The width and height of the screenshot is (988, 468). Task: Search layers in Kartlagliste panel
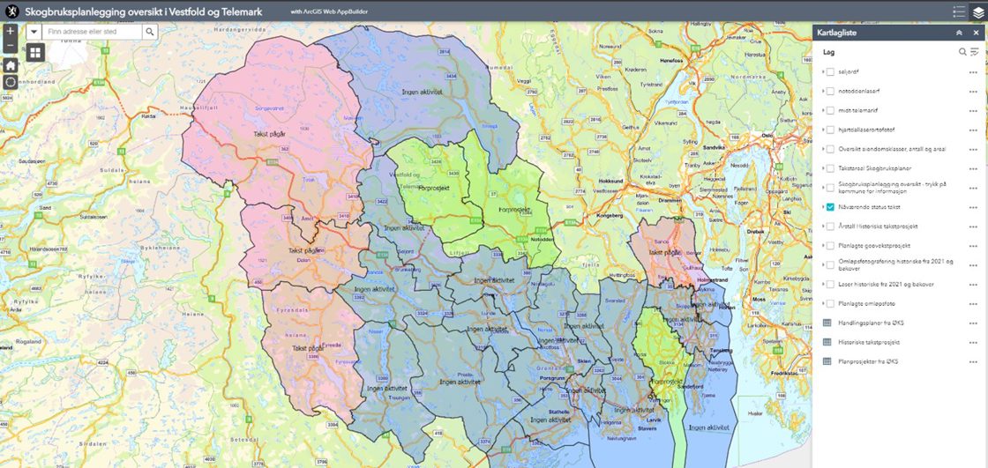pos(962,52)
